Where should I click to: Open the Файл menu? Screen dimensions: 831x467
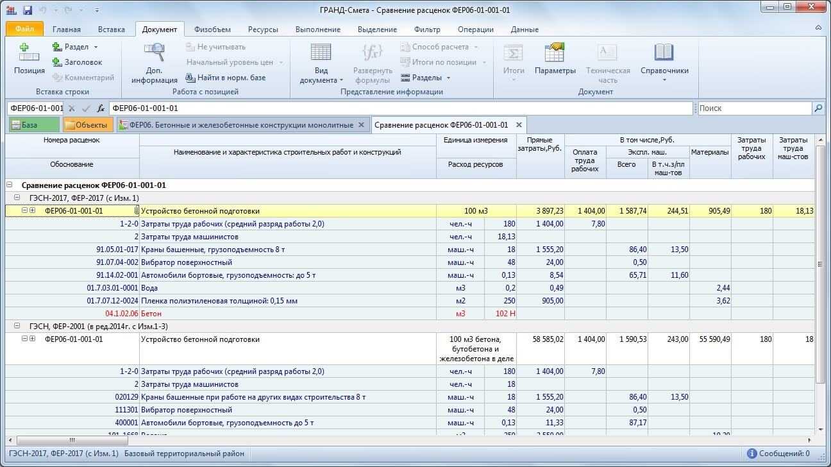pos(24,29)
